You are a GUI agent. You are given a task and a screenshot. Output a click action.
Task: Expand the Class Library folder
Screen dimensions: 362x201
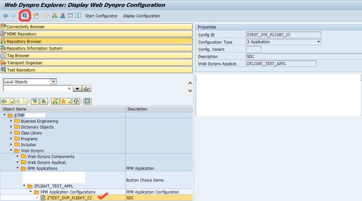(11, 132)
